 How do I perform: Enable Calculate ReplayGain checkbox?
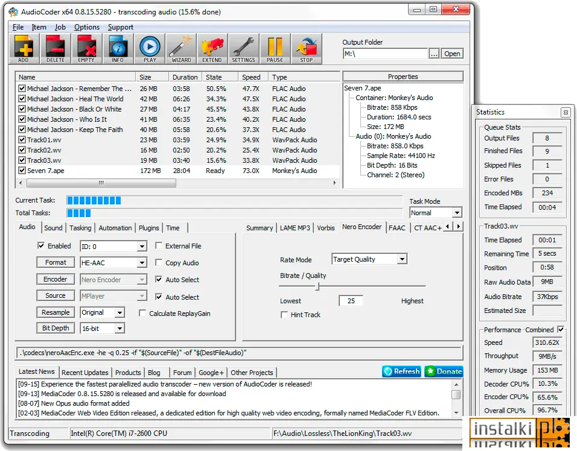point(142,313)
